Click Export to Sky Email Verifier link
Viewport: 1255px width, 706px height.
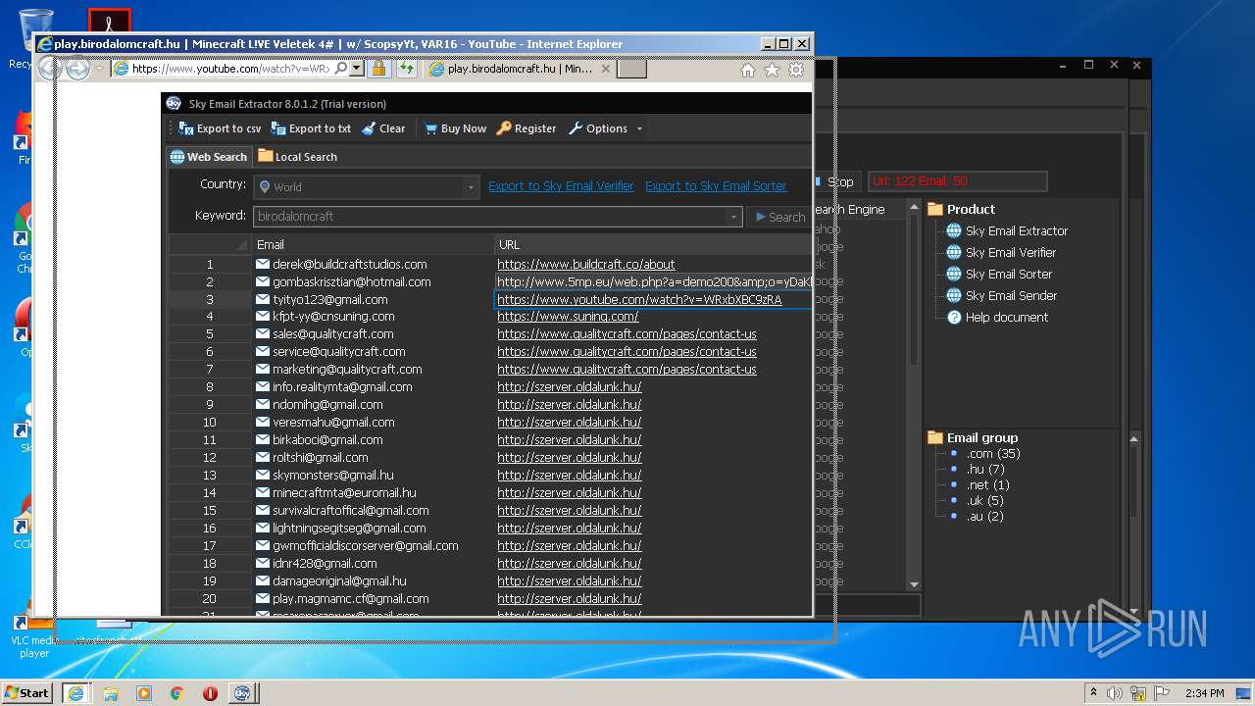561,186
